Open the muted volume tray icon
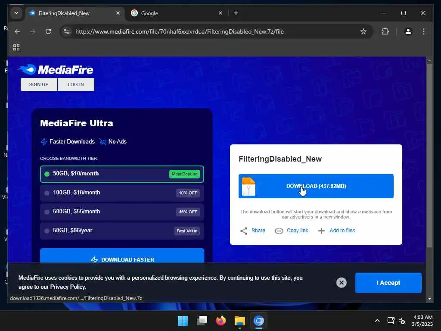Image resolution: width=441 pixels, height=331 pixels. pyautogui.click(x=402, y=321)
